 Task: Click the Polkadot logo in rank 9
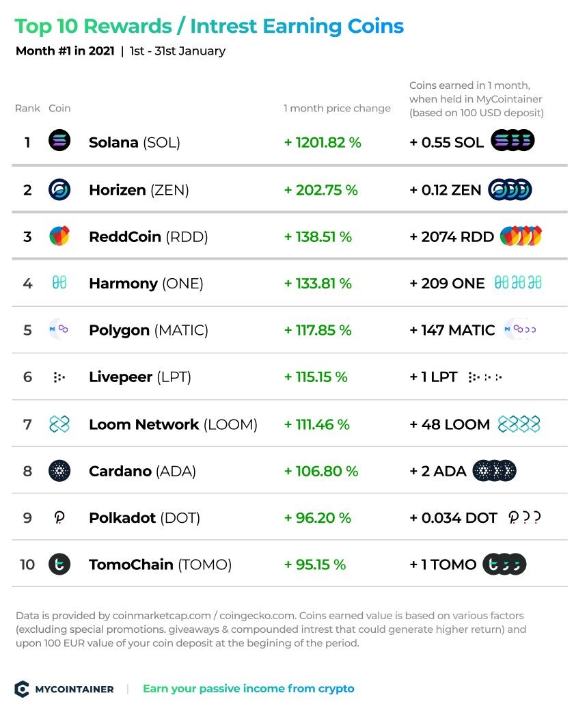click(59, 518)
